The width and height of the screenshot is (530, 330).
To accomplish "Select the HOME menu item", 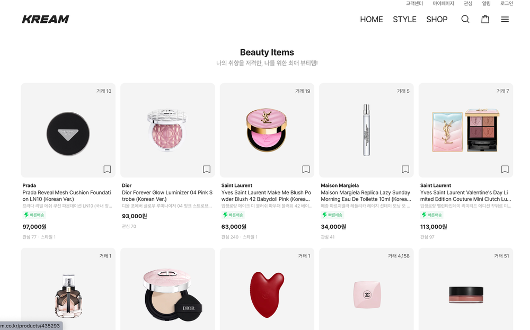I will point(371,19).
